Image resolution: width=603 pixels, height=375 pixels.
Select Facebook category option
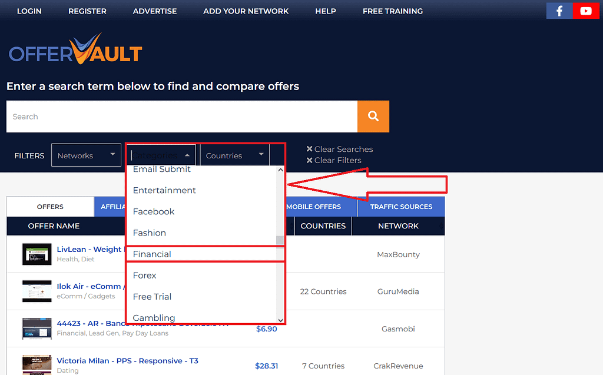click(x=154, y=211)
